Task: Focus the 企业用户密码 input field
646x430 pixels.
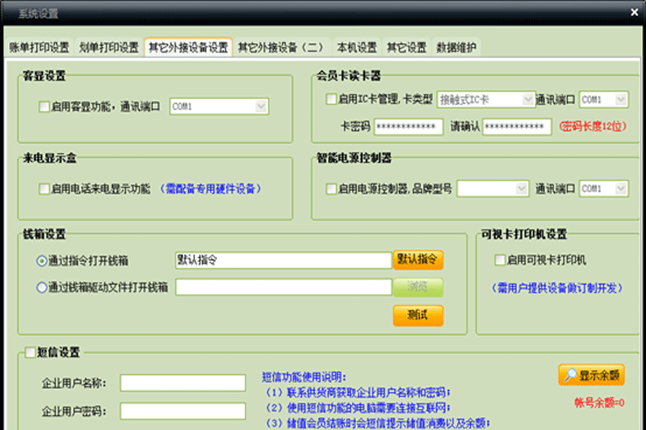Action: pyautogui.click(x=183, y=411)
